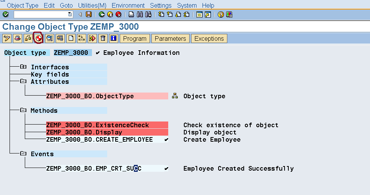Viewport: 370px width, 195px height.
Task: Click the Find binoculars icon
Action: tap(140, 14)
